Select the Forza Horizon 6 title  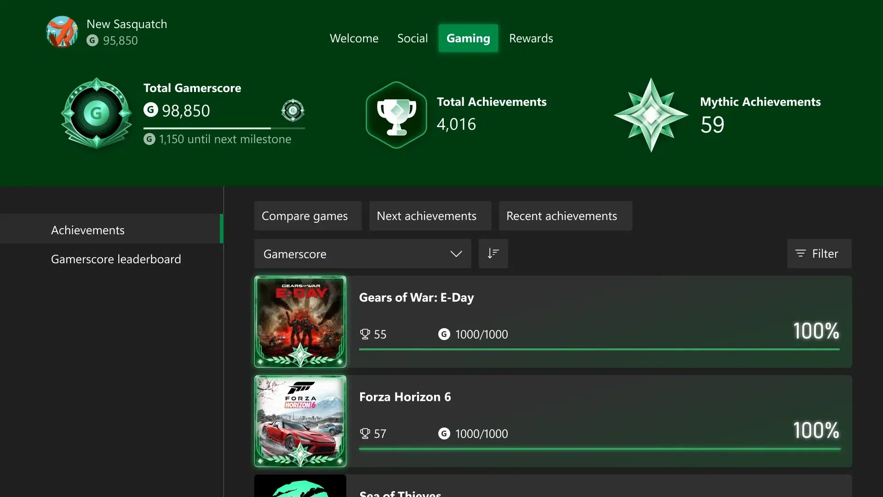[x=405, y=397]
